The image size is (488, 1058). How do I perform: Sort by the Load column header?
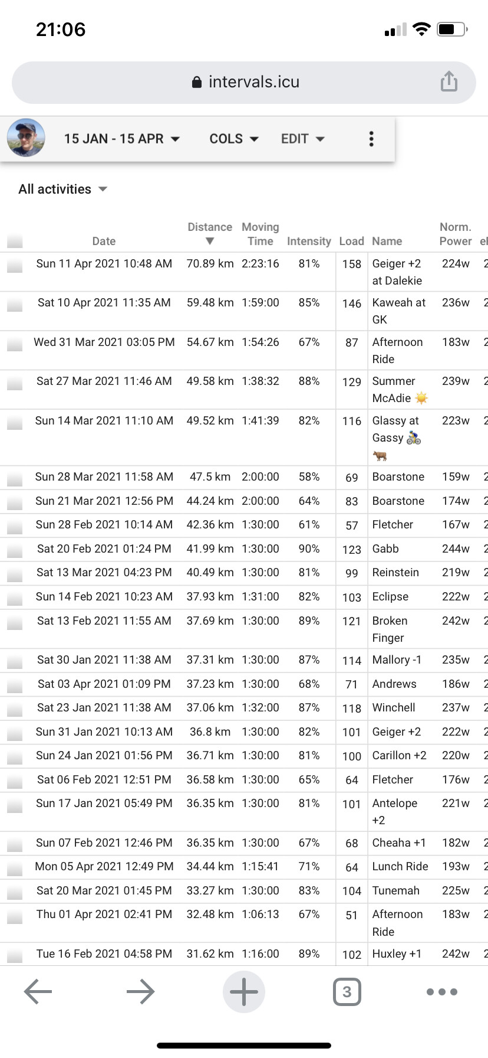[352, 241]
